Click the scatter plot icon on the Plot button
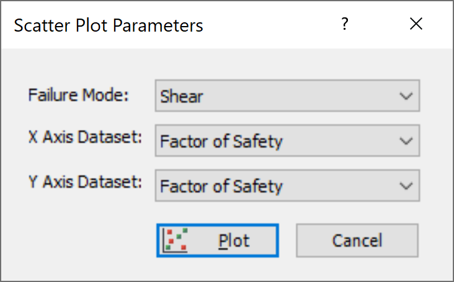454x282 pixels. (x=175, y=240)
